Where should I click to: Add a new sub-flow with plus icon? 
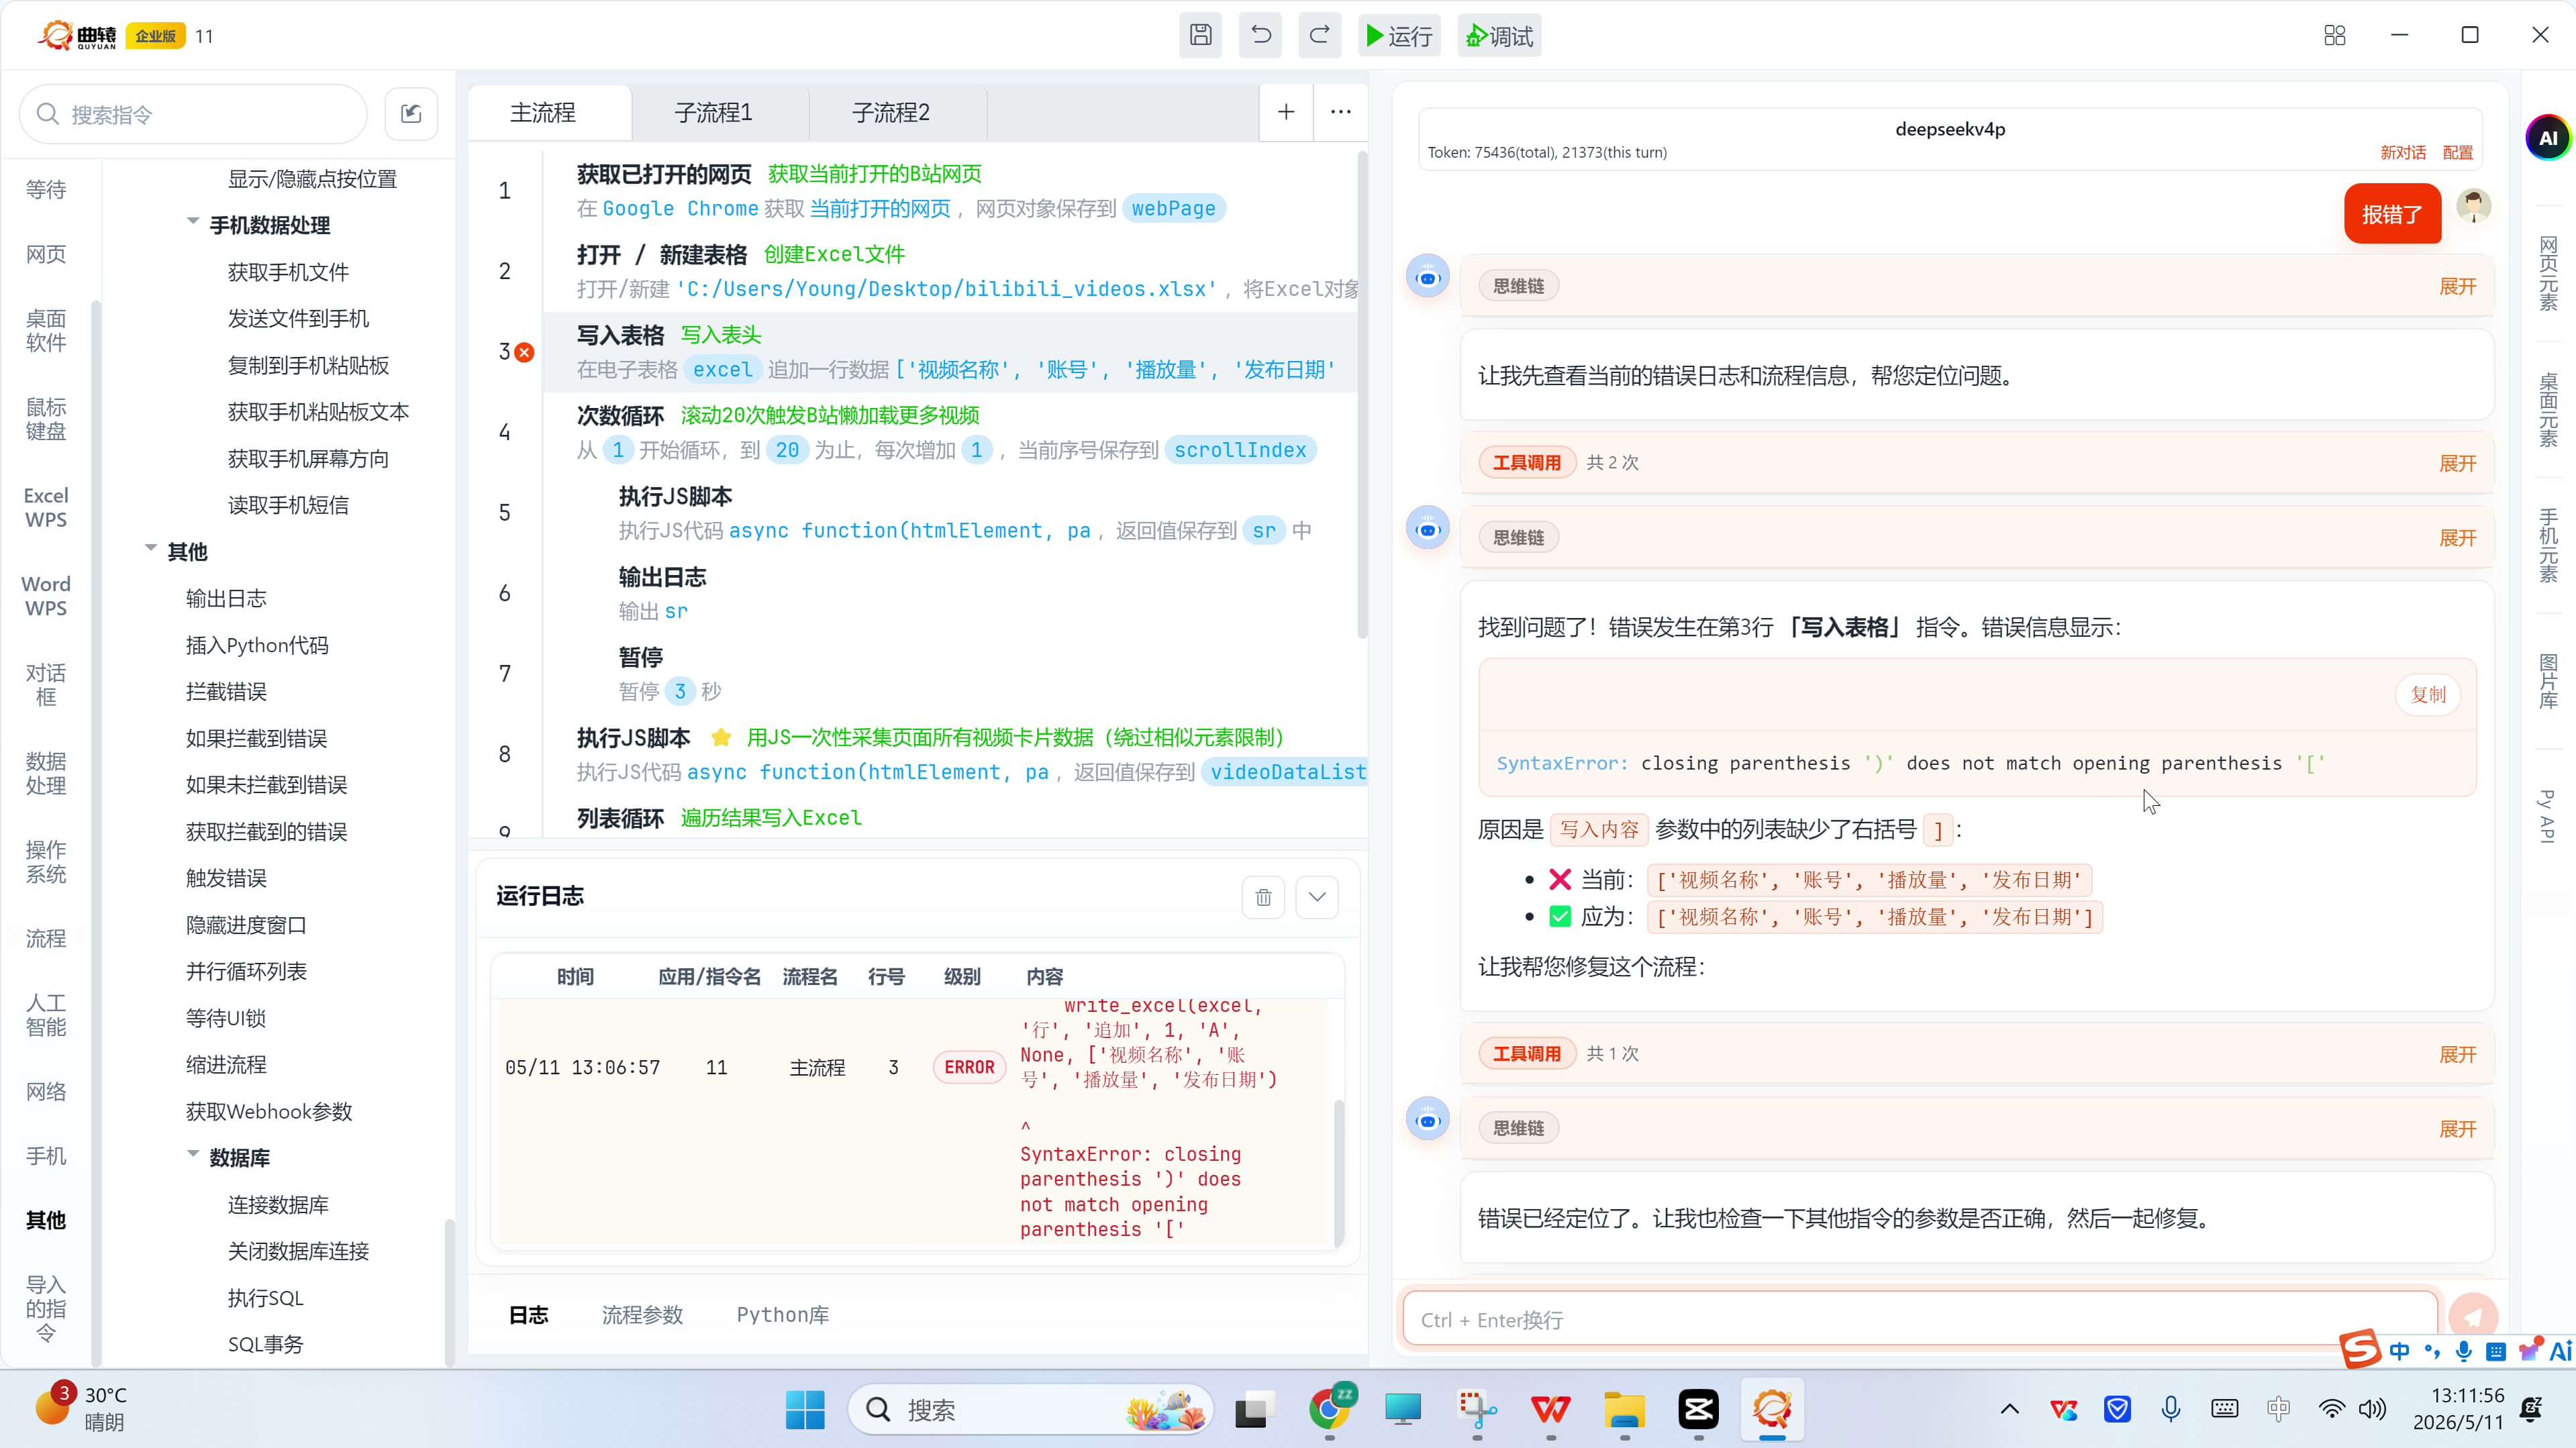click(1286, 112)
